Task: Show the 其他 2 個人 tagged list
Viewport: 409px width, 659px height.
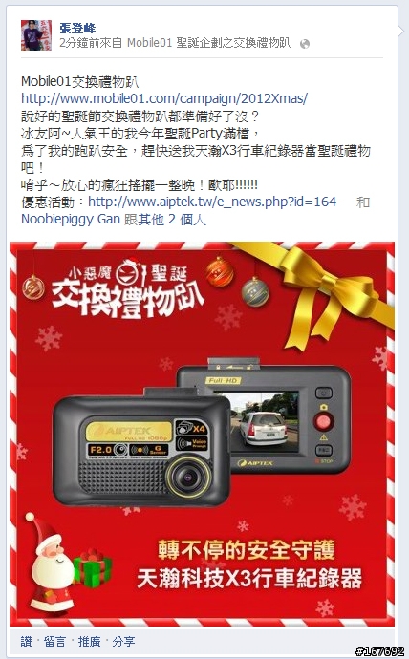Action: tap(174, 220)
